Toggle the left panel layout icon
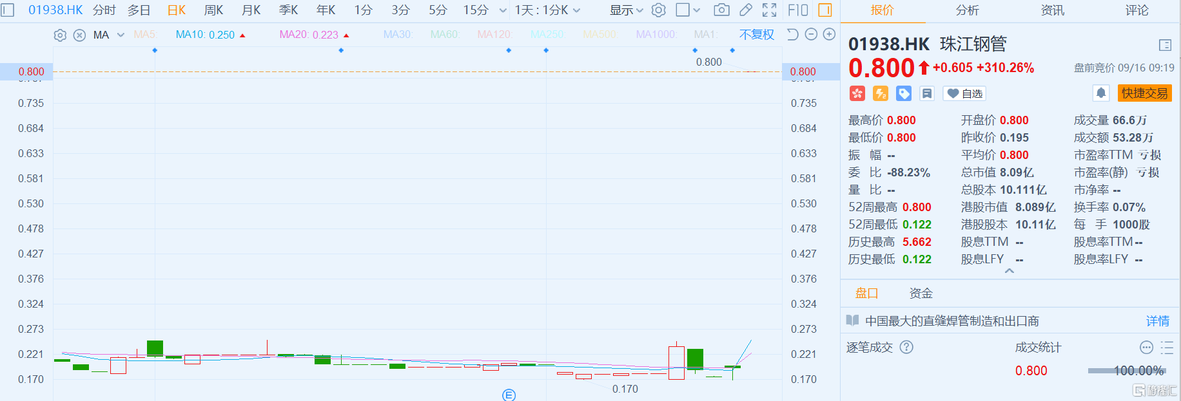The width and height of the screenshot is (1181, 401). tap(8, 10)
